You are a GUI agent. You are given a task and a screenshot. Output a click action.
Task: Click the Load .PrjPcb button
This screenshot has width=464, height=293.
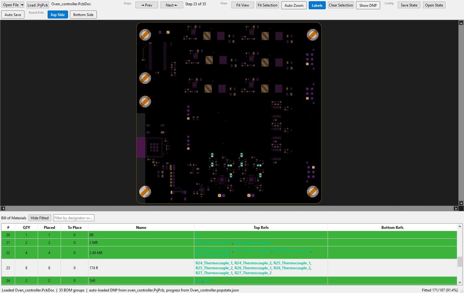(x=38, y=5)
